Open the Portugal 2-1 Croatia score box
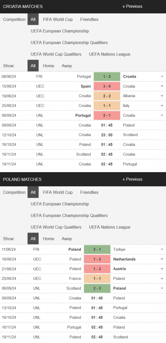This screenshot has height=343, width=166. (x=107, y=115)
